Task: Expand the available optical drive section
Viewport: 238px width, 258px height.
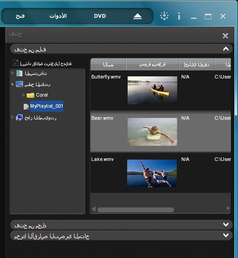Action: (226, 235)
